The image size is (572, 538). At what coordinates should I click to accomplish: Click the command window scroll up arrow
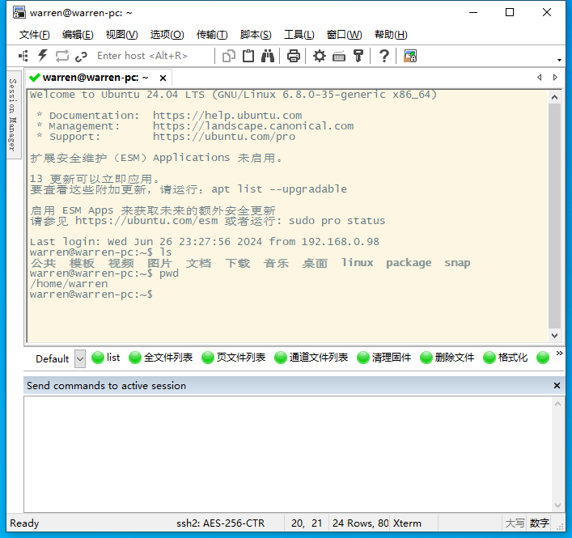click(557, 404)
